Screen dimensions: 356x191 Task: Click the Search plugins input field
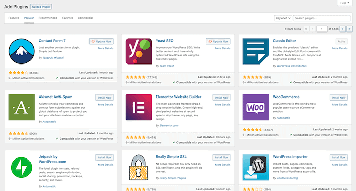[x=322, y=18]
